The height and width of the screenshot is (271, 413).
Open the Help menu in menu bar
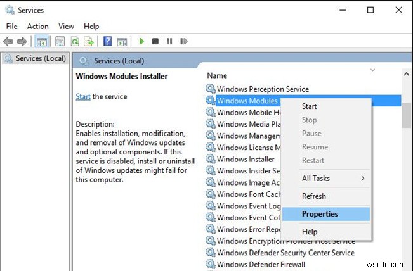tap(91, 27)
